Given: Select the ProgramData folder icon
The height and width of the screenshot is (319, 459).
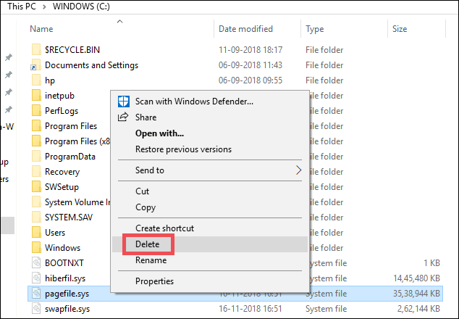Looking at the screenshot, I should pyautogui.click(x=36, y=157).
